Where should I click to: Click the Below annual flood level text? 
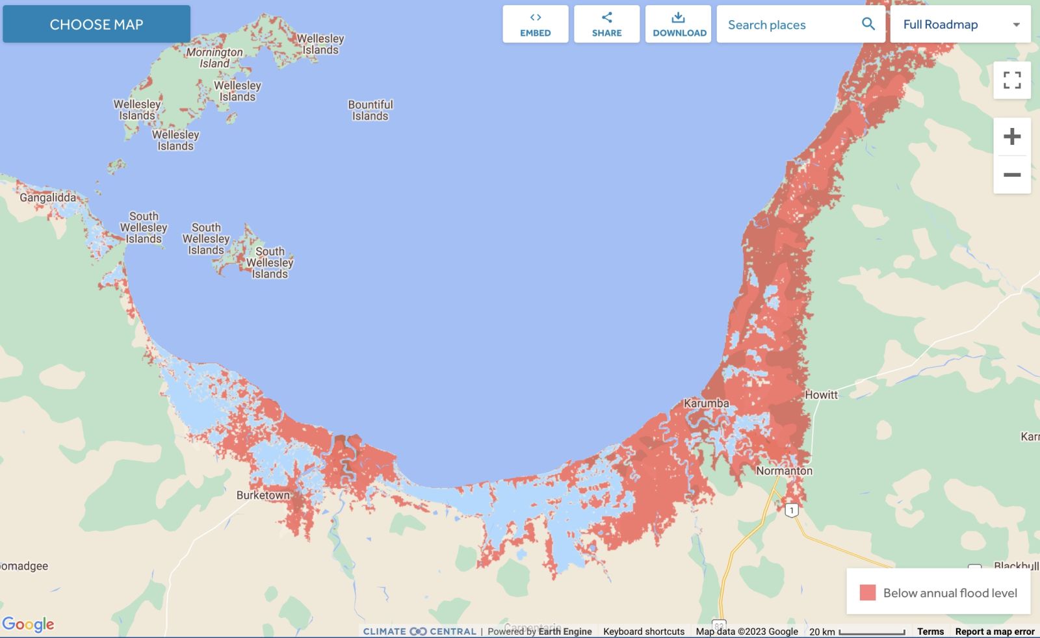pos(950,593)
